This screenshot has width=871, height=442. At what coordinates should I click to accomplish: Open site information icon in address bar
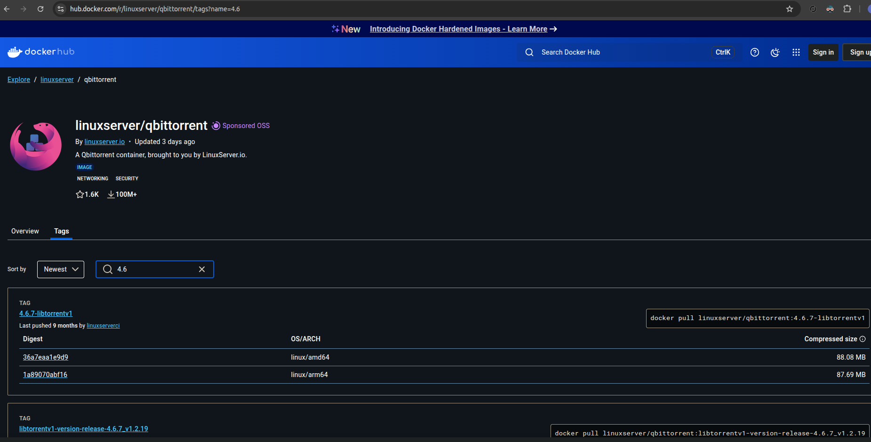click(x=60, y=9)
